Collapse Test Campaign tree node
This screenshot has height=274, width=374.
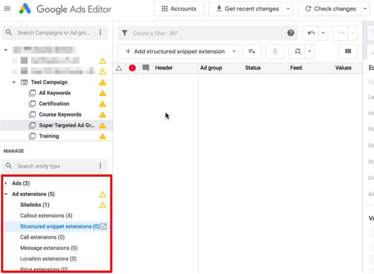coord(14,82)
